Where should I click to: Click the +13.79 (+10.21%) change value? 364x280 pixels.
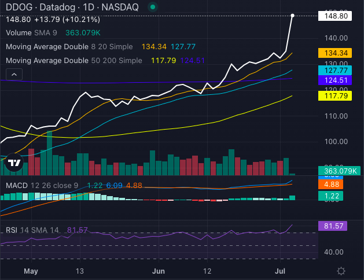click(67, 20)
